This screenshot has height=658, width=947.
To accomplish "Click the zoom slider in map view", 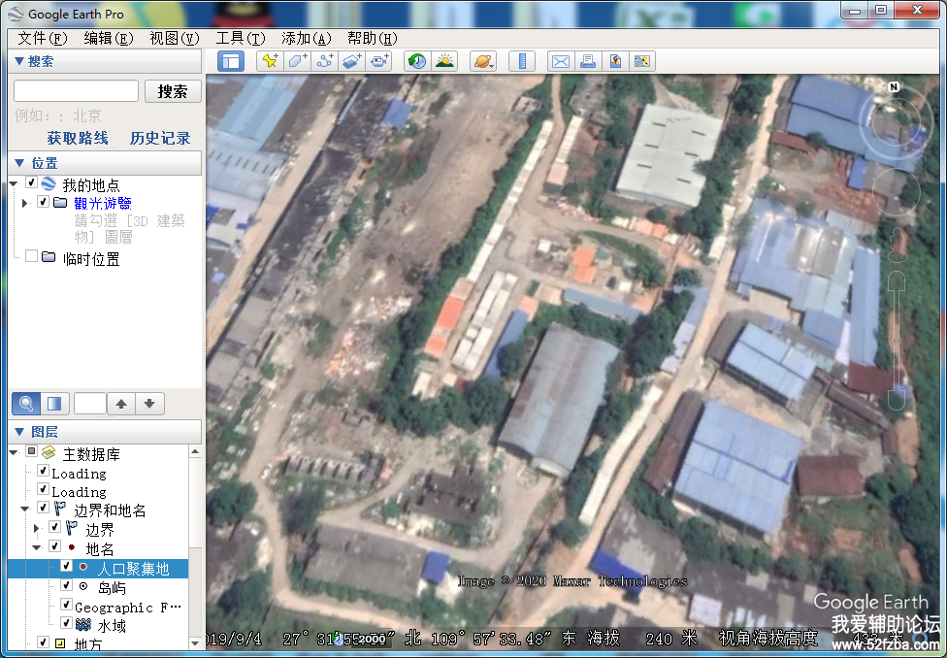I will (x=898, y=341).
